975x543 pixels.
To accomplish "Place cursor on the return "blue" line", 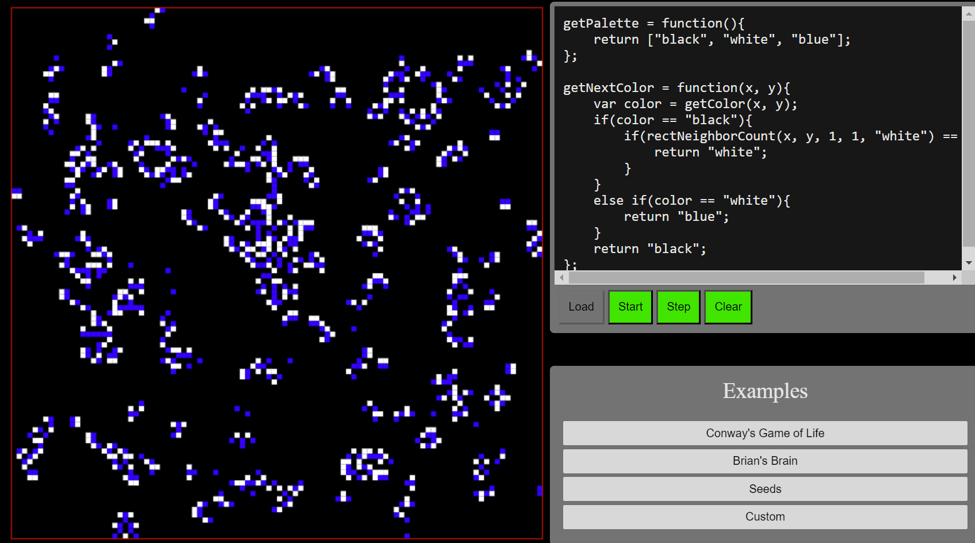I will pyautogui.click(x=676, y=217).
